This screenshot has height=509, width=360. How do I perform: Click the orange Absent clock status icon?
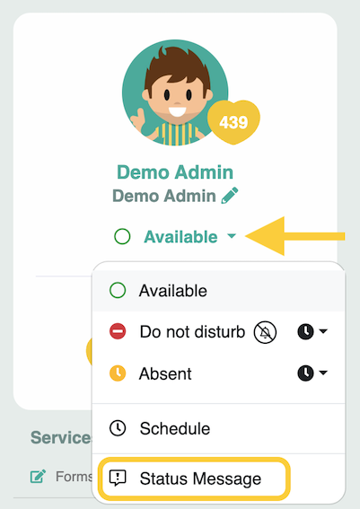[x=118, y=373]
